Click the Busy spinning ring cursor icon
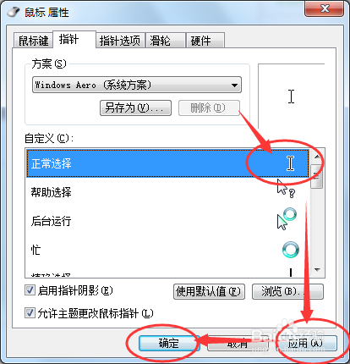Screen dimensions: 350x364 [x=291, y=250]
